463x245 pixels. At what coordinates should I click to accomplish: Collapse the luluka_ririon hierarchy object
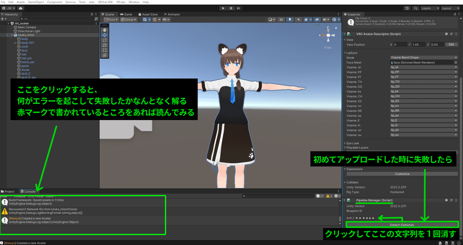pyautogui.click(x=12, y=35)
